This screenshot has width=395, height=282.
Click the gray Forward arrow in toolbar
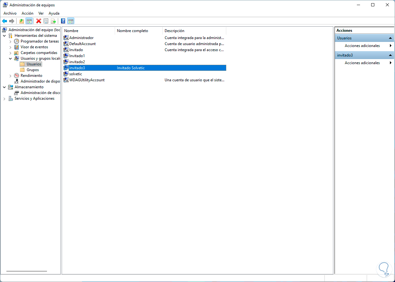click(x=12, y=21)
